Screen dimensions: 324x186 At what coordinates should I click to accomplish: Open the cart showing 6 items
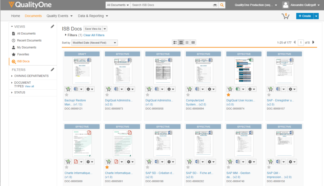tap(286, 16)
